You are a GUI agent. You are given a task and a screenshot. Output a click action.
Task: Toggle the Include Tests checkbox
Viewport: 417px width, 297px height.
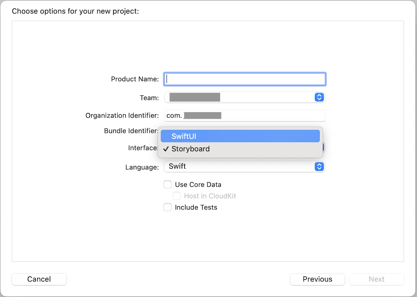167,207
